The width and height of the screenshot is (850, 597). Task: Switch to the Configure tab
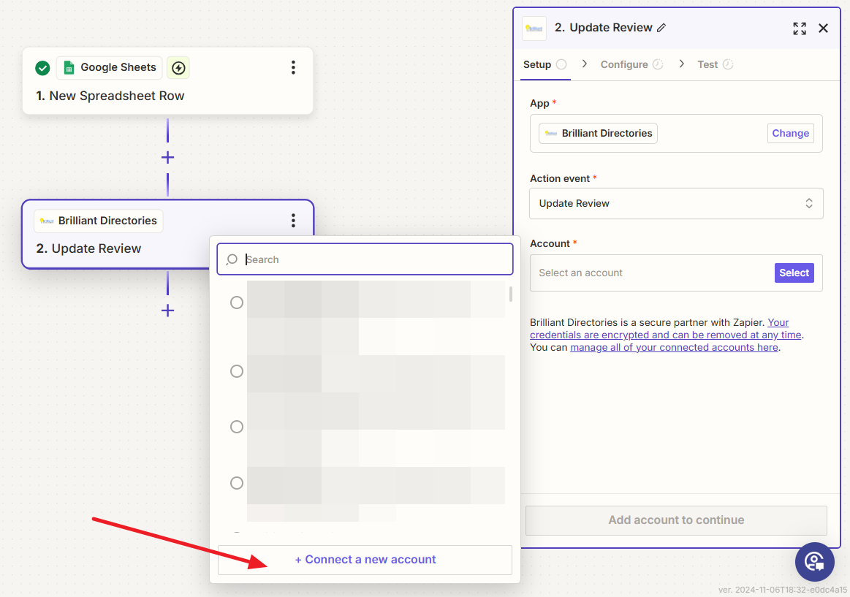[x=631, y=64]
